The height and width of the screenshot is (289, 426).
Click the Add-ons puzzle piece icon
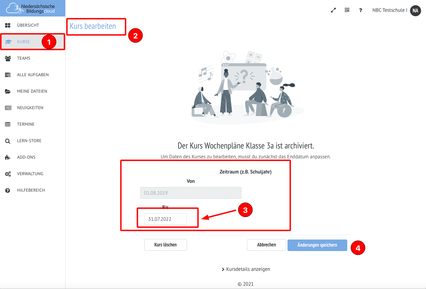click(x=8, y=157)
